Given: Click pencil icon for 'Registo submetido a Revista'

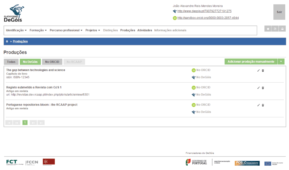Looking at the screenshot, I should (259, 88).
